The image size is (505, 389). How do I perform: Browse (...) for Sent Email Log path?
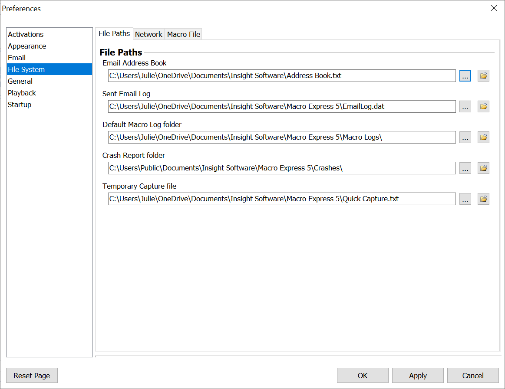point(465,106)
